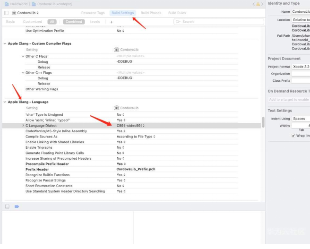This screenshot has height=249, width=310.
Task: Hide the debug area with bottom-left icon
Action: point(7,206)
